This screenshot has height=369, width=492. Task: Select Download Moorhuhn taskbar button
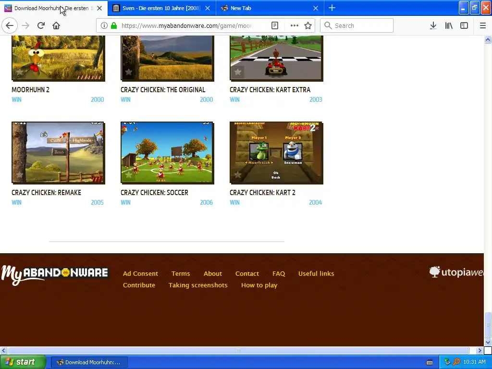(89, 362)
